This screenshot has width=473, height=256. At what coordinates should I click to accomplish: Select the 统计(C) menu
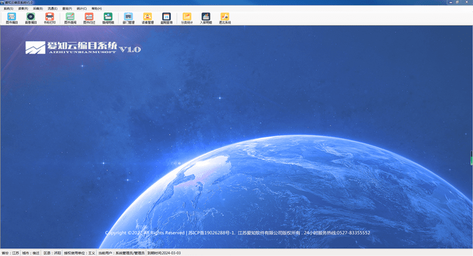pos(82,9)
